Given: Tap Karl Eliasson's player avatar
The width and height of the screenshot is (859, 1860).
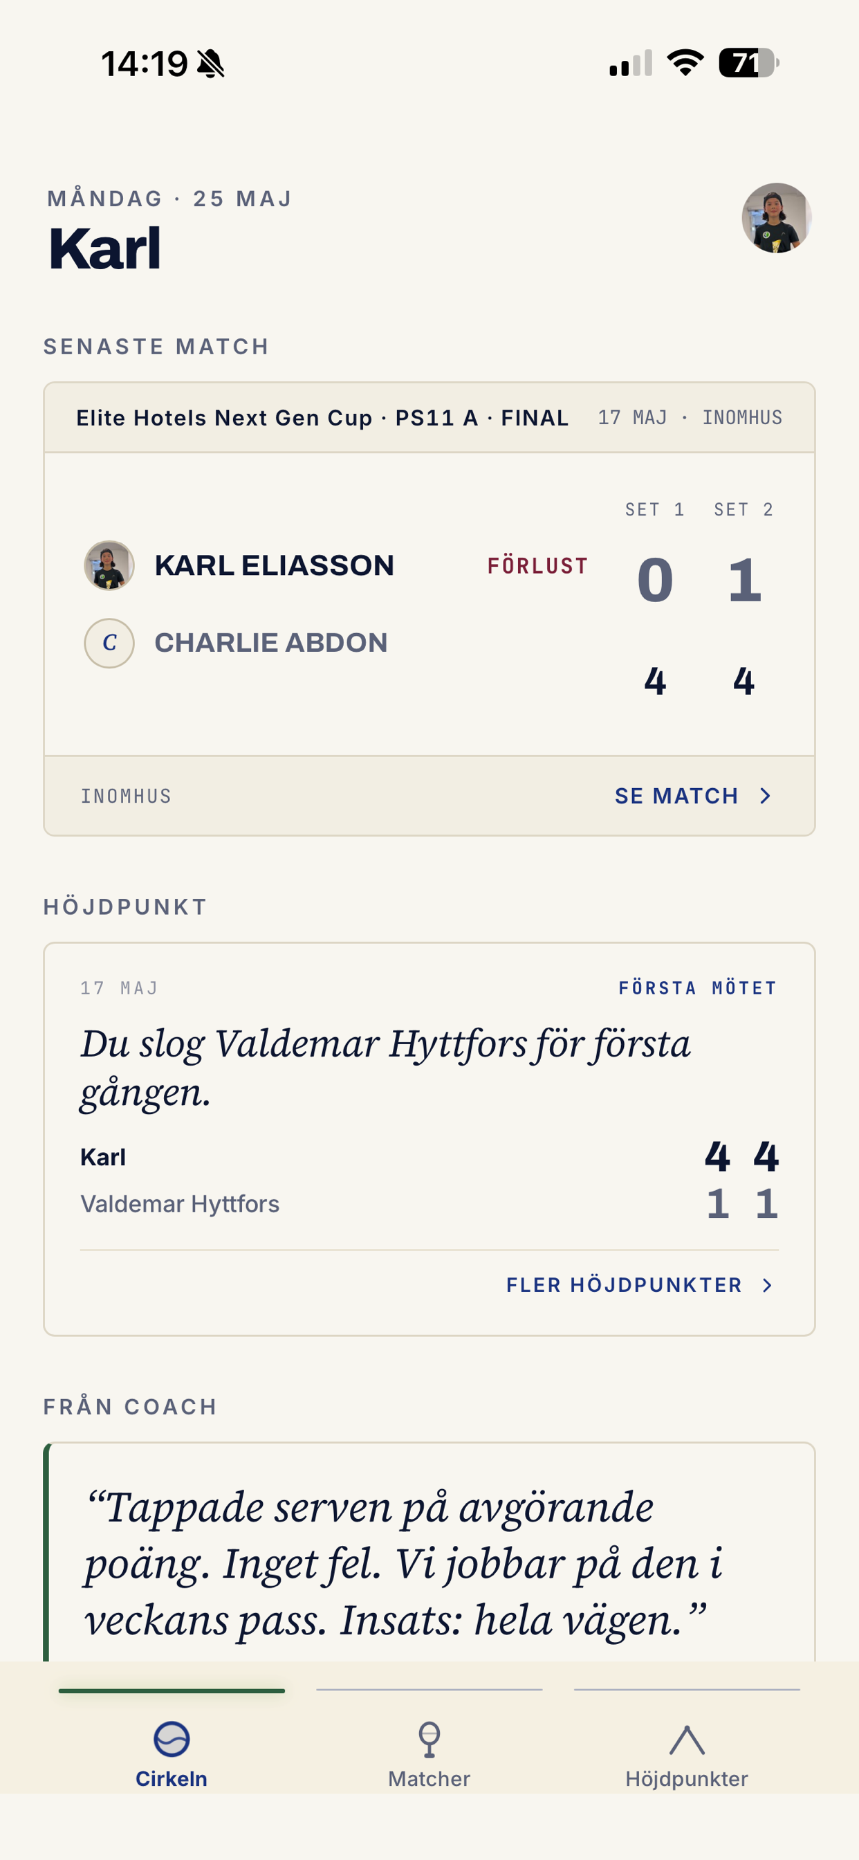Looking at the screenshot, I should (x=109, y=565).
